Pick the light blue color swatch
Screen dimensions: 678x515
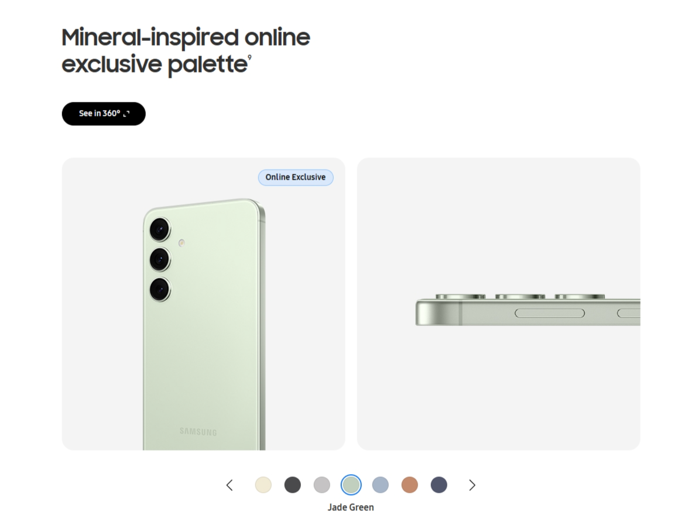click(381, 485)
